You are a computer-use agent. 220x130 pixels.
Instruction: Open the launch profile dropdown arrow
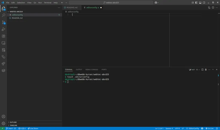[199, 70]
